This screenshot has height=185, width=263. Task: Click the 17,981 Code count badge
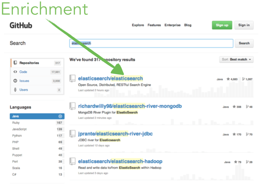point(55,72)
